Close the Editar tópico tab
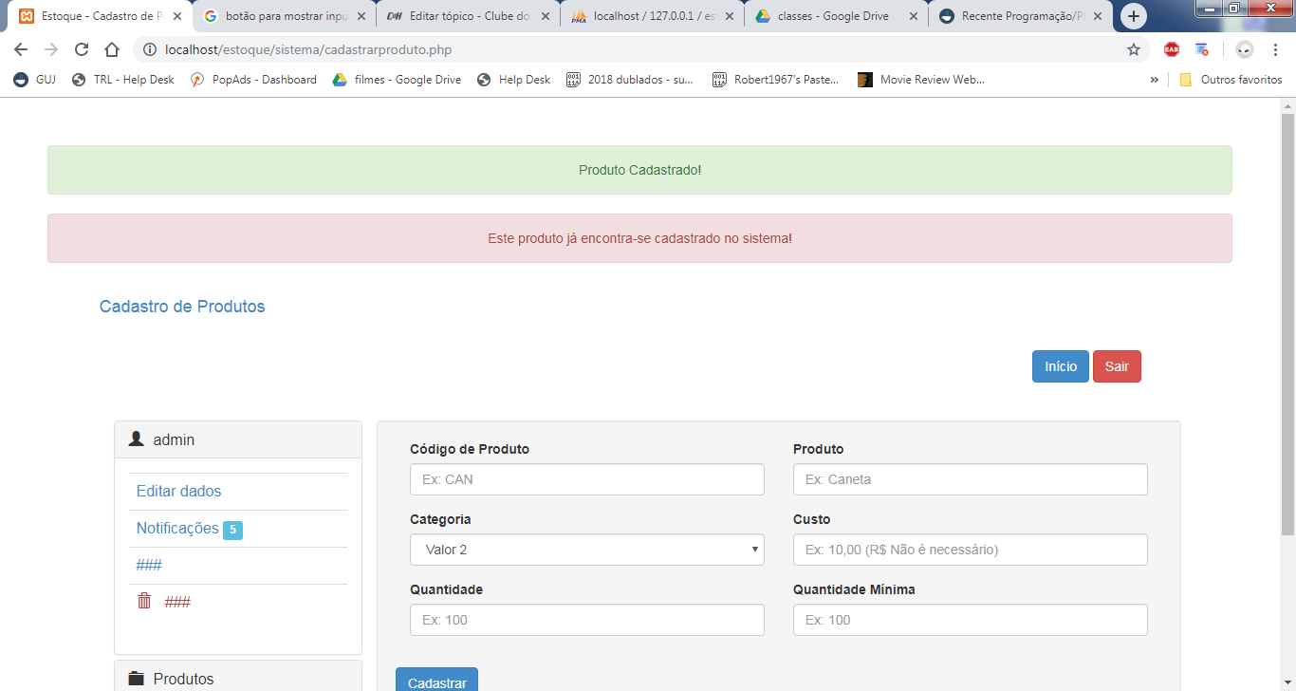1296x691 pixels. [x=545, y=16]
